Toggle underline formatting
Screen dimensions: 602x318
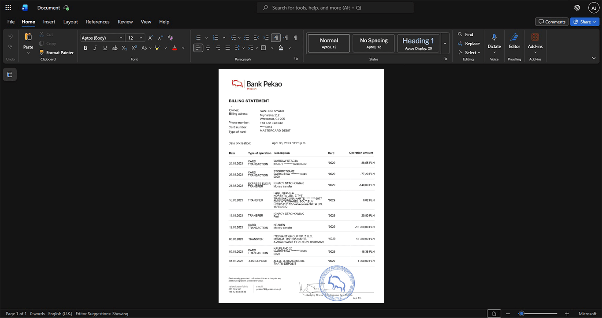coord(105,48)
